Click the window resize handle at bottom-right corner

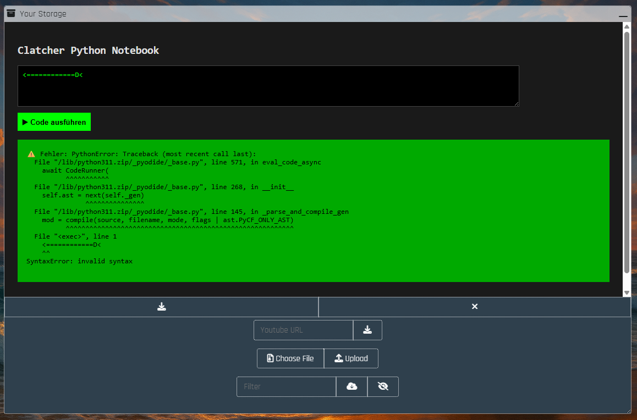point(629,411)
